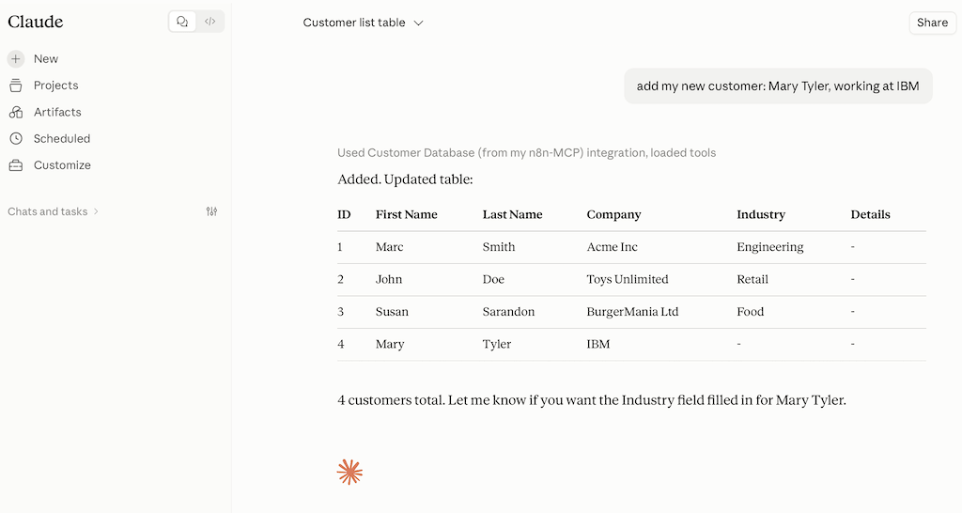Click the Artifacts shapes icon

(x=16, y=113)
